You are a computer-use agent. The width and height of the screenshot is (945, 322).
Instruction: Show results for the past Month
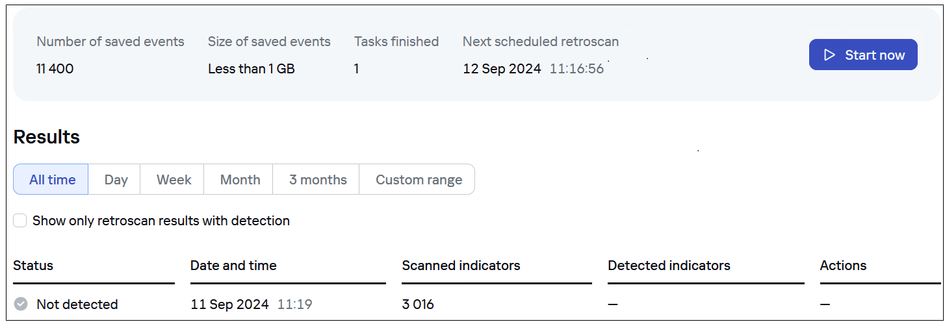coord(240,180)
